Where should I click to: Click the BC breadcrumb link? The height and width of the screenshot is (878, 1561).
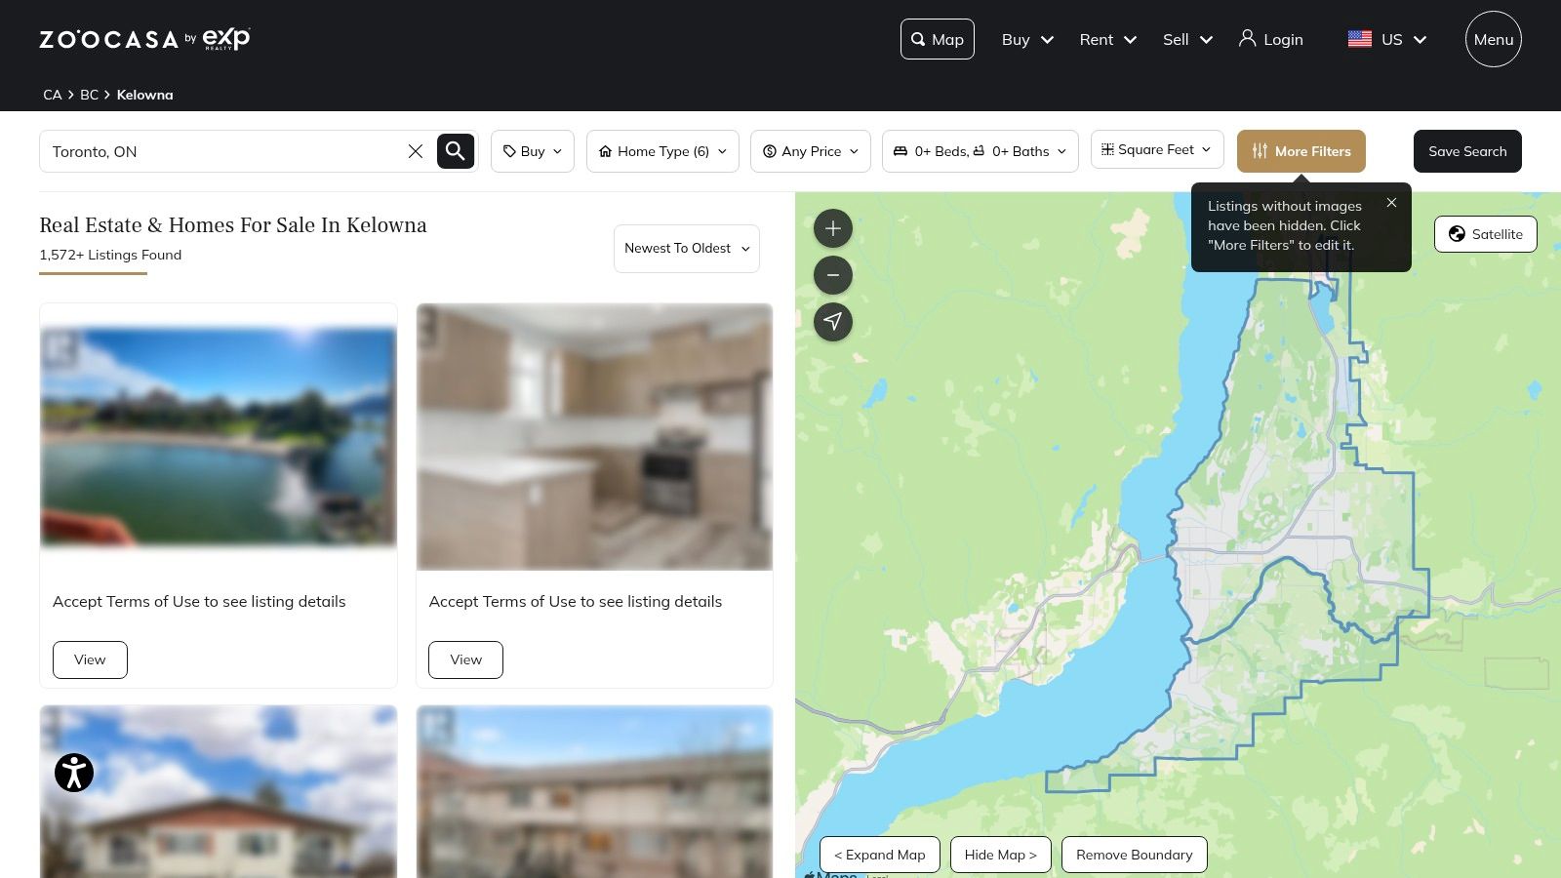(x=89, y=95)
